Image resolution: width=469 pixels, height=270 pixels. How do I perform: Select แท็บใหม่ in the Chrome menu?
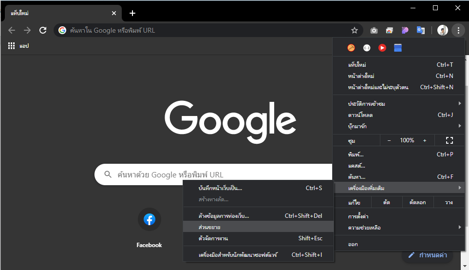pos(399,65)
